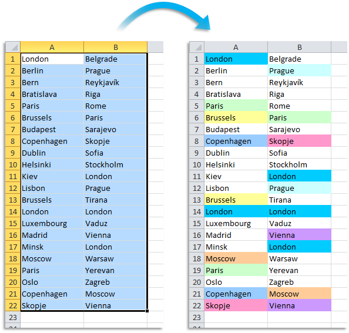The image size is (349, 333).
Task: Select row 14 header in right sheet
Action: [197, 211]
